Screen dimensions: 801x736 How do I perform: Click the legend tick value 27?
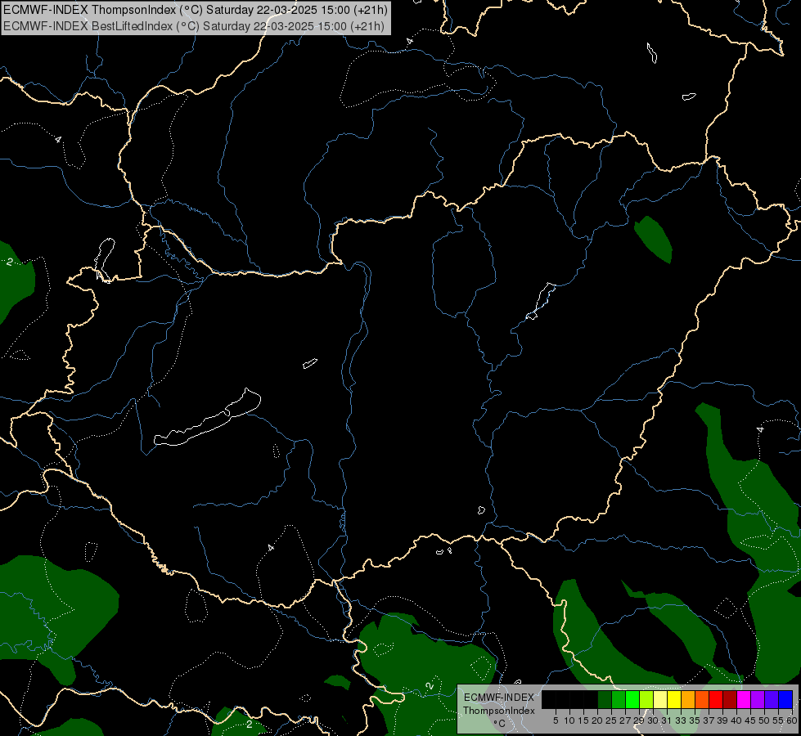[x=625, y=720]
